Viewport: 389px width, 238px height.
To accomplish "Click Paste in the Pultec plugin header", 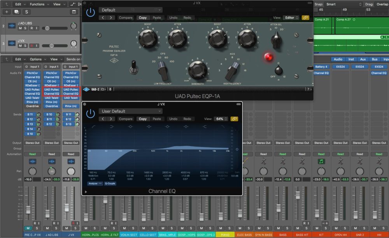I will click(157, 17).
